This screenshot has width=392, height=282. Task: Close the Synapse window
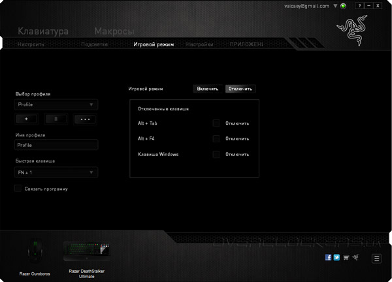[x=378, y=6]
